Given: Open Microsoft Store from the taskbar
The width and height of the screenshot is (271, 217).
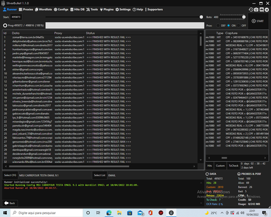Looking at the screenshot, I should click(x=129, y=213).
